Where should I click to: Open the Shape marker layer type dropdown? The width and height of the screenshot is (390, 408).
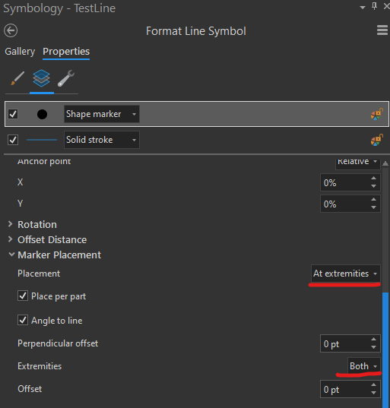(102, 114)
